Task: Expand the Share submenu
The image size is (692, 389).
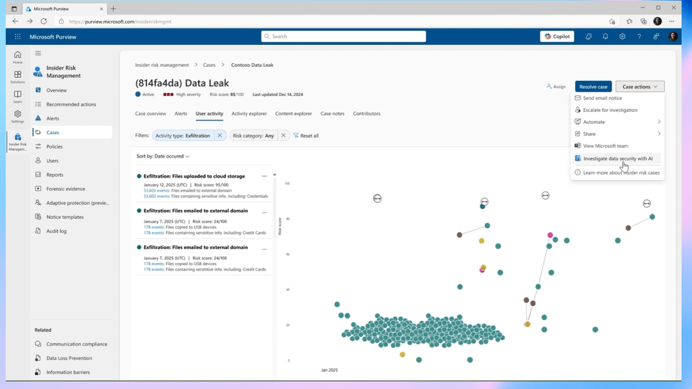Action: click(x=617, y=134)
